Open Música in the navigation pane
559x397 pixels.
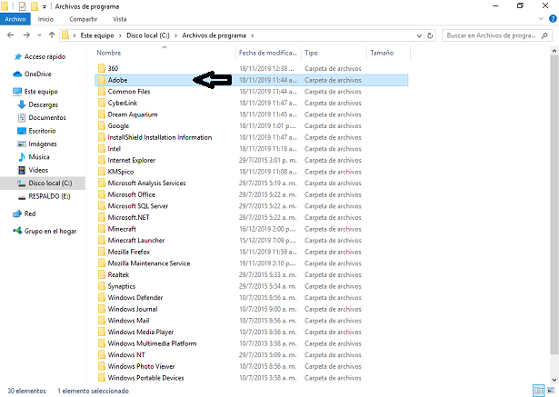pos(39,157)
